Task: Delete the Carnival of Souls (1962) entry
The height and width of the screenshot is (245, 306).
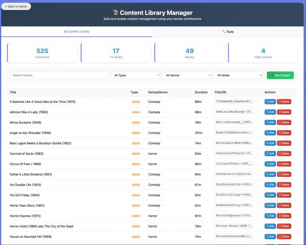Action: click(x=284, y=153)
